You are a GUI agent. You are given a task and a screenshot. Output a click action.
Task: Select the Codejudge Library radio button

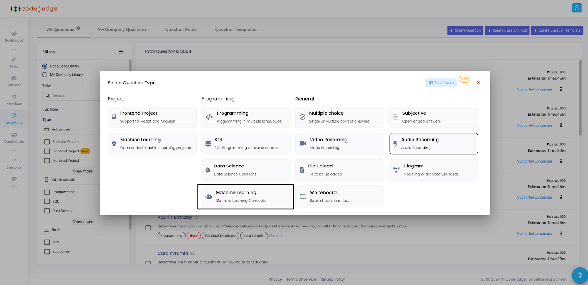(45, 66)
